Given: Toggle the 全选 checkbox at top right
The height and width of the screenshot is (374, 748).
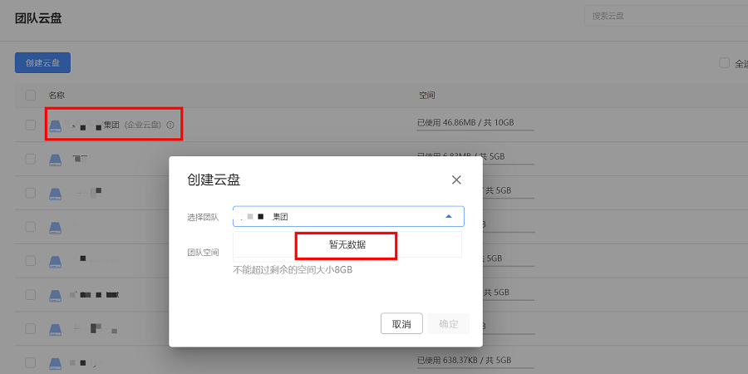Looking at the screenshot, I should click(724, 63).
